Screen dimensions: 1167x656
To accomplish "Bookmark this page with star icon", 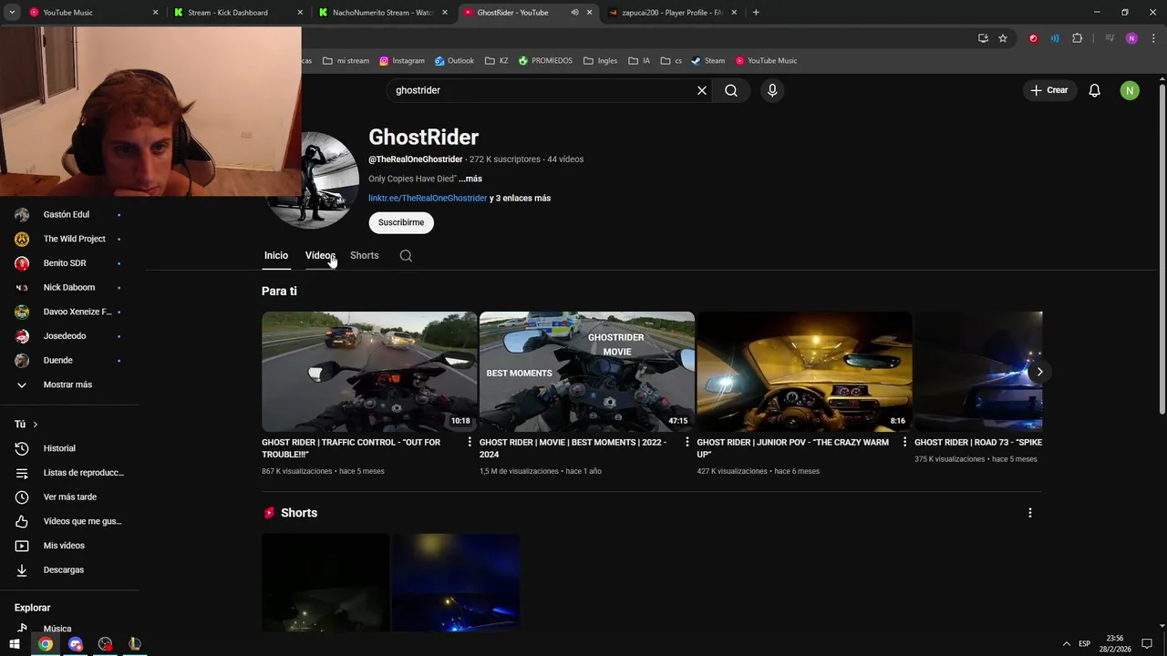I will pyautogui.click(x=1003, y=38).
